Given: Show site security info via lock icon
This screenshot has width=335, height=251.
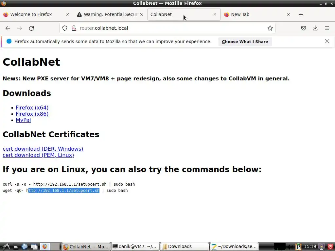Looking at the screenshot, I should 74,28.
